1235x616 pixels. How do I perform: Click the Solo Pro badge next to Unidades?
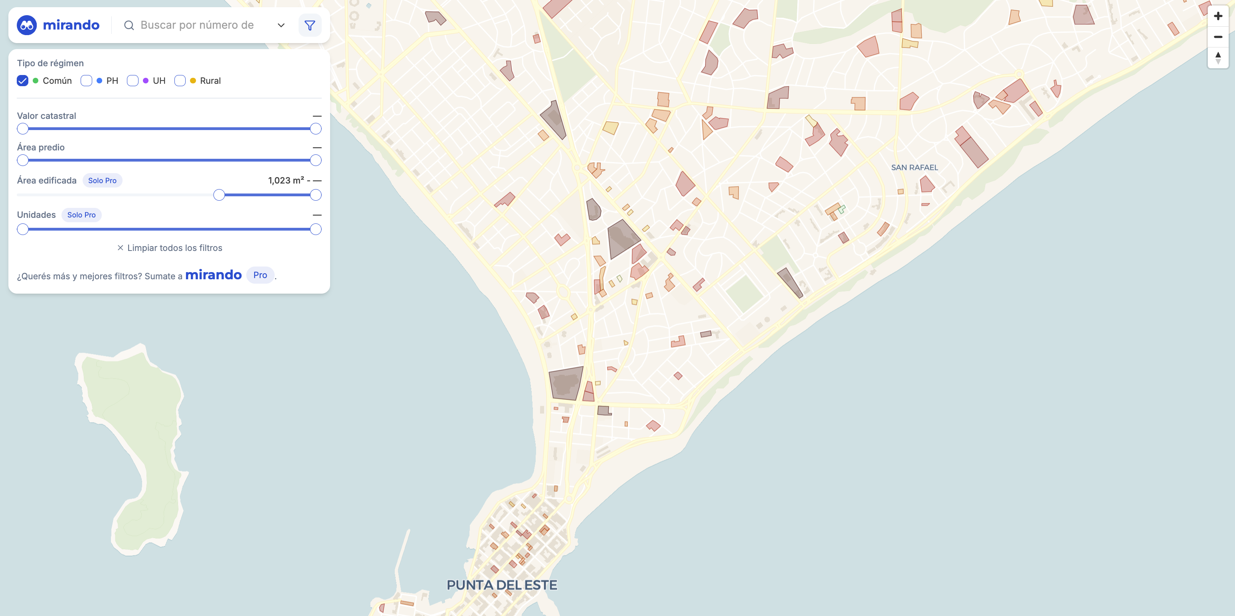coord(81,215)
